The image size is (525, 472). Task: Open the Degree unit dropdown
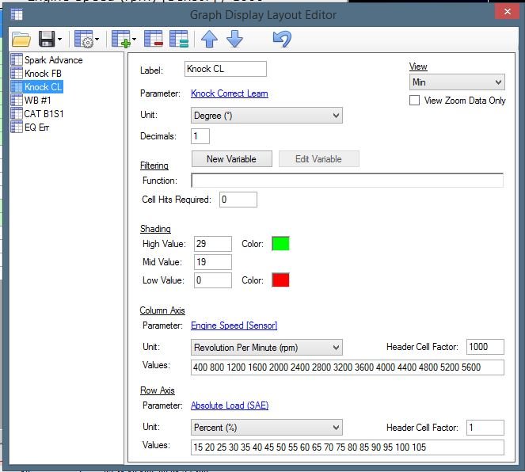(x=267, y=116)
